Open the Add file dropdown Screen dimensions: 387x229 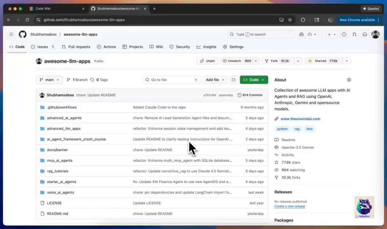pos(215,80)
